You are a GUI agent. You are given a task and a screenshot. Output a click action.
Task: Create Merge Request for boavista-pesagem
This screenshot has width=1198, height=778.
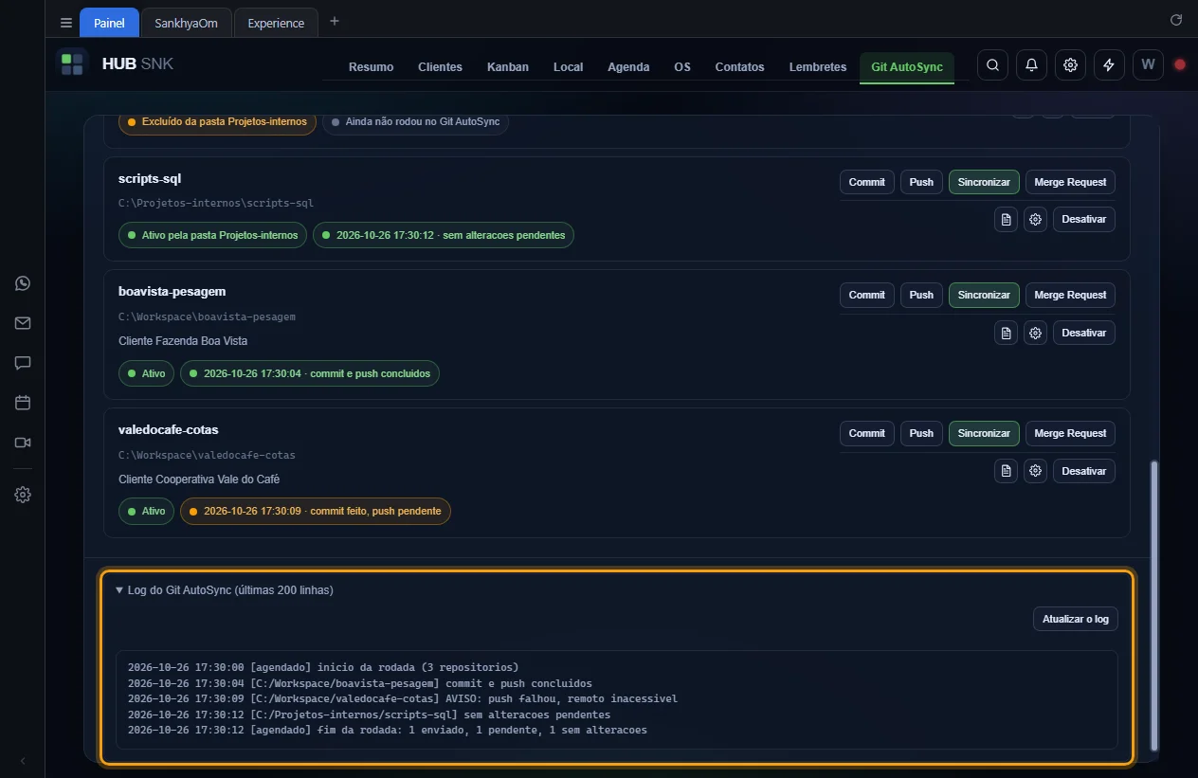pyautogui.click(x=1070, y=295)
